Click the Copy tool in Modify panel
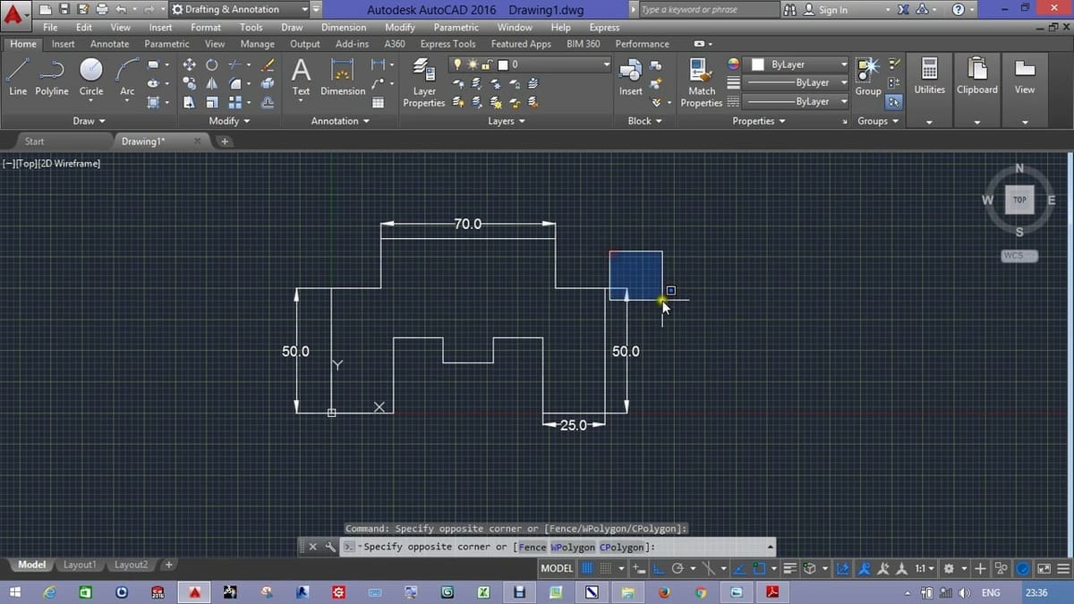This screenshot has height=604, width=1074. pyautogui.click(x=189, y=83)
